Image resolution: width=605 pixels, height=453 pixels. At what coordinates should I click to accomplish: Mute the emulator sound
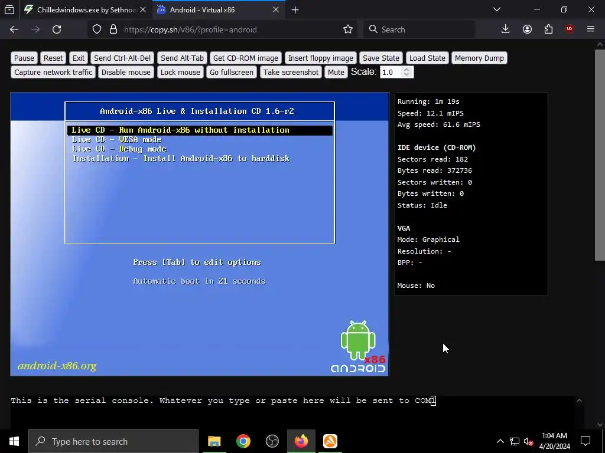click(336, 73)
